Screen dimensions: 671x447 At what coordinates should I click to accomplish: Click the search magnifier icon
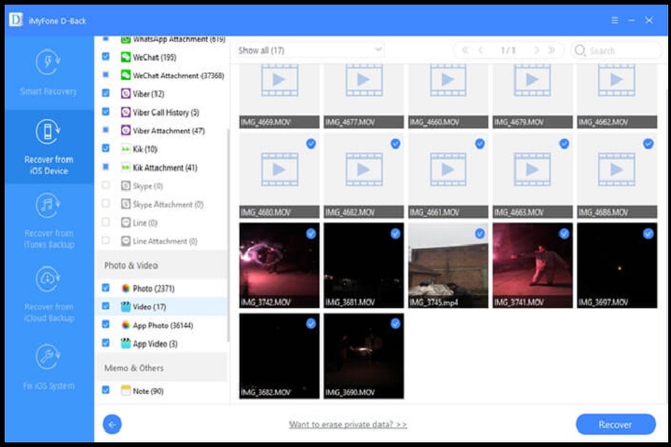coord(581,50)
